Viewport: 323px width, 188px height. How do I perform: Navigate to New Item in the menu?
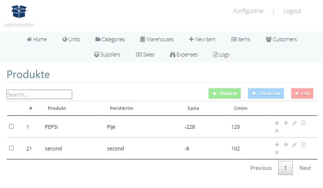[x=202, y=39]
